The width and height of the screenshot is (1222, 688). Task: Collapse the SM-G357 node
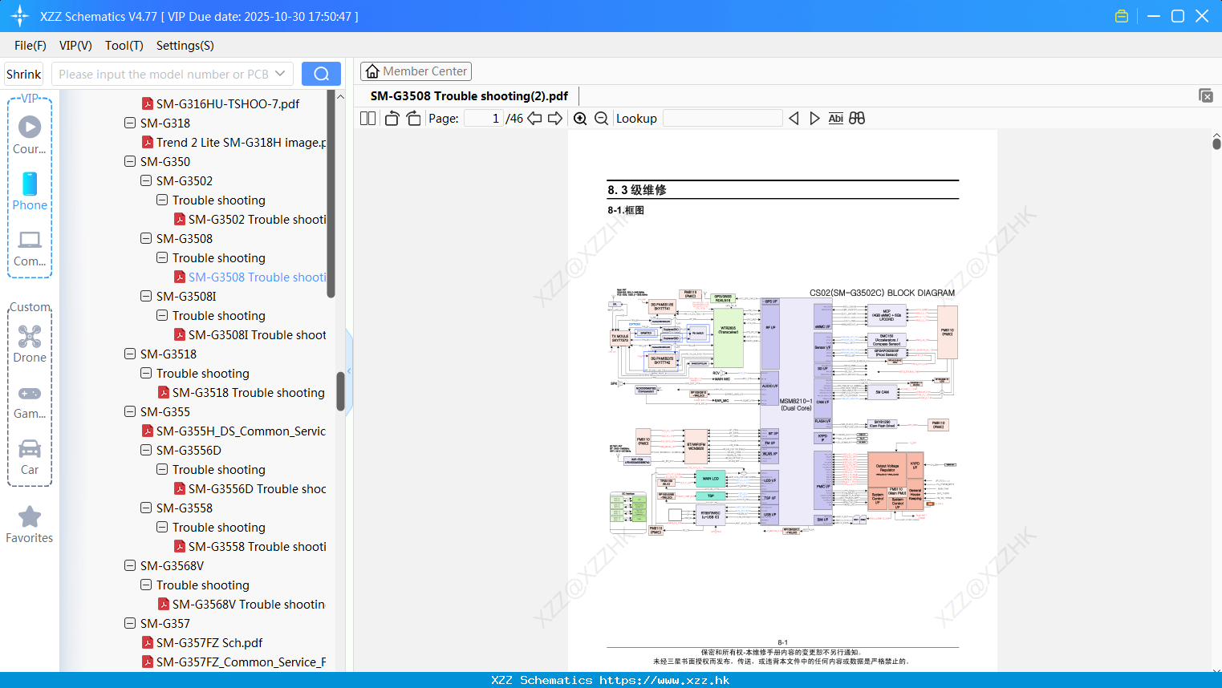130,623
